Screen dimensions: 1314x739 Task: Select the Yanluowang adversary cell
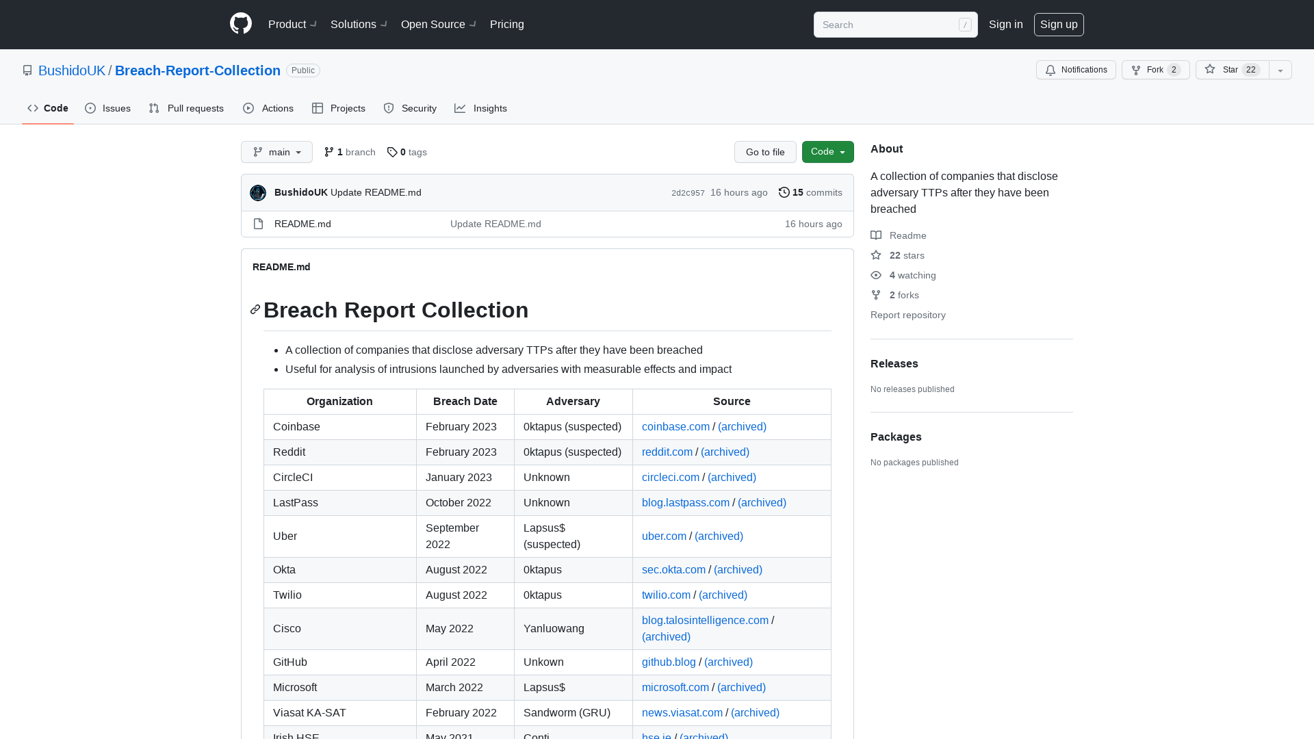(x=574, y=628)
